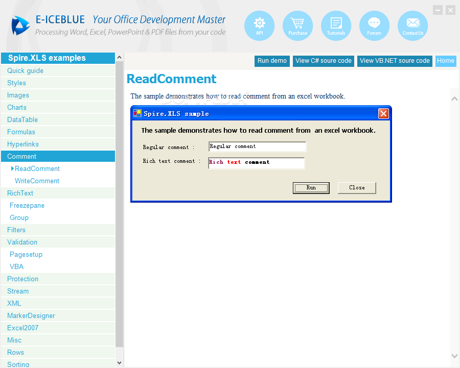Click the ReadComment page heading
The width and height of the screenshot is (460, 368).
tap(171, 79)
